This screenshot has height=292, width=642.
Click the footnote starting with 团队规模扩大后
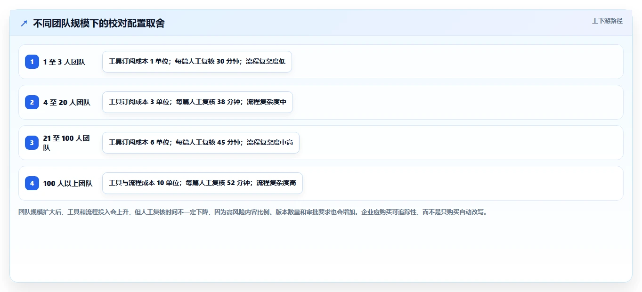pyautogui.click(x=253, y=212)
